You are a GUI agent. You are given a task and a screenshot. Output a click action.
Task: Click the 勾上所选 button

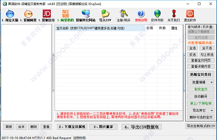point(207,55)
